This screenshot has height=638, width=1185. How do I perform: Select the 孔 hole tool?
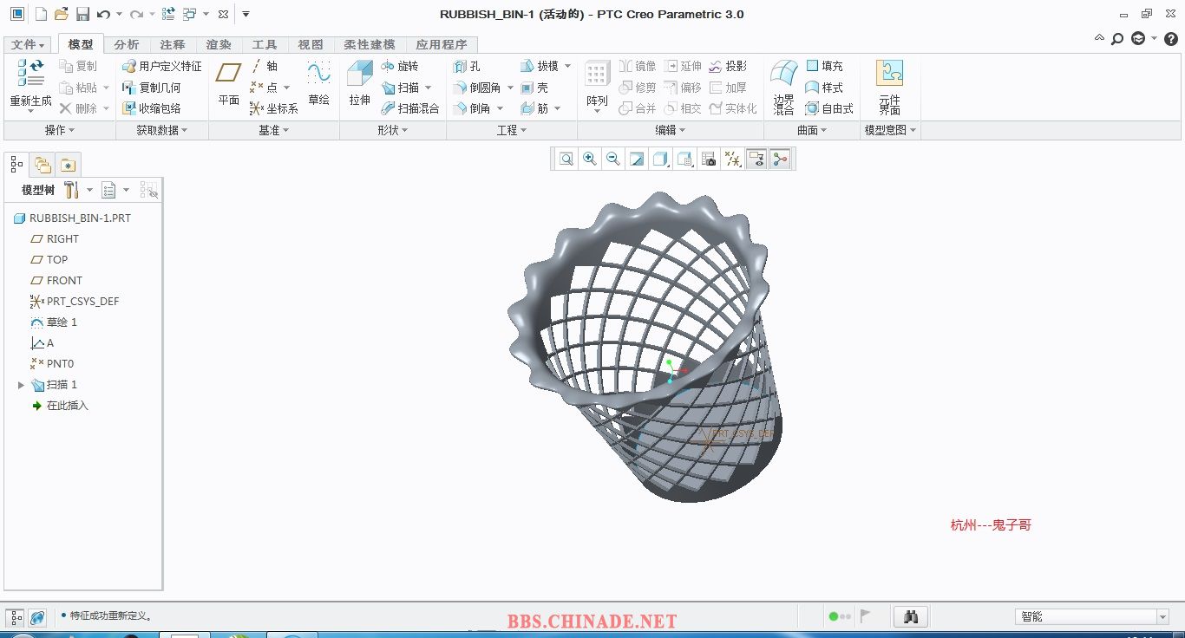click(x=467, y=66)
